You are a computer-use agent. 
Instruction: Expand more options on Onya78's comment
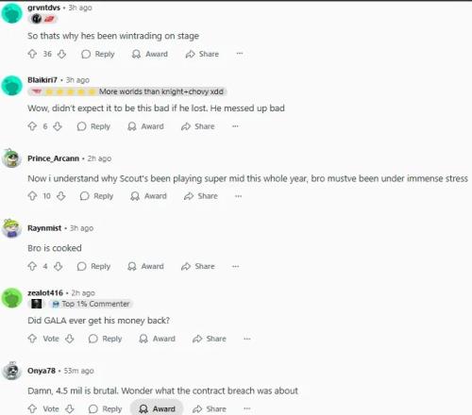[x=247, y=408]
